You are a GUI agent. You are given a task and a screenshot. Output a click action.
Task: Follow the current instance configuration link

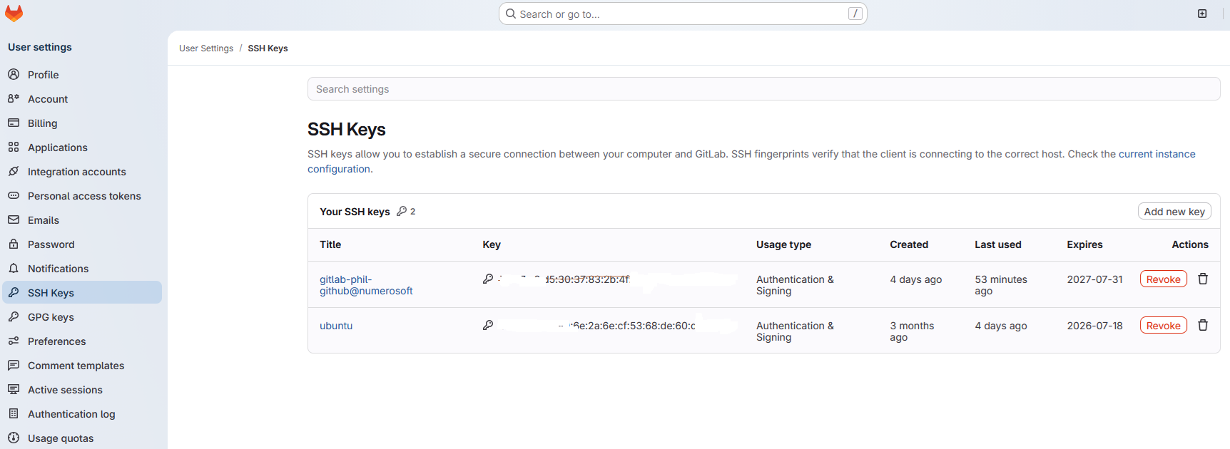1157,154
